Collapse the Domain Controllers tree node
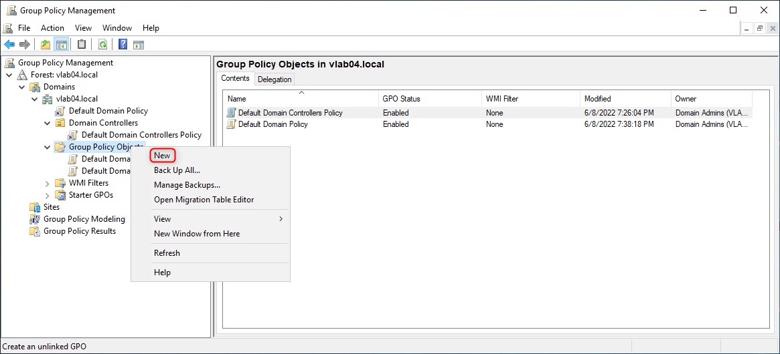780x354 pixels. pyautogui.click(x=48, y=123)
